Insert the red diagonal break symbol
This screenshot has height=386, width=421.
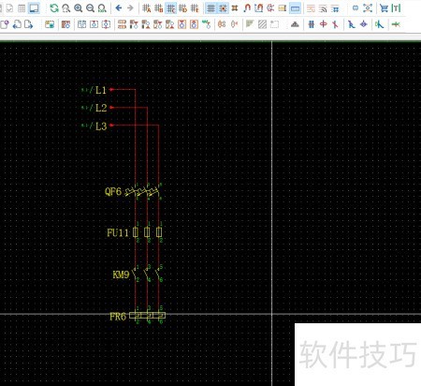pyautogui.click(x=335, y=24)
